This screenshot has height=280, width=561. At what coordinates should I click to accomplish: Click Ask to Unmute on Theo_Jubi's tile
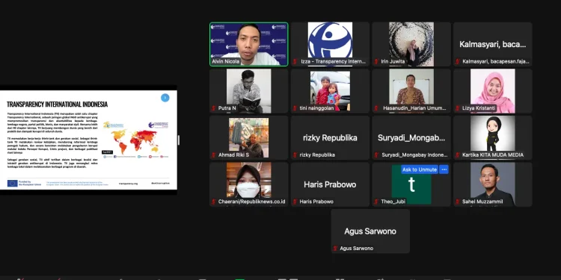click(x=420, y=169)
